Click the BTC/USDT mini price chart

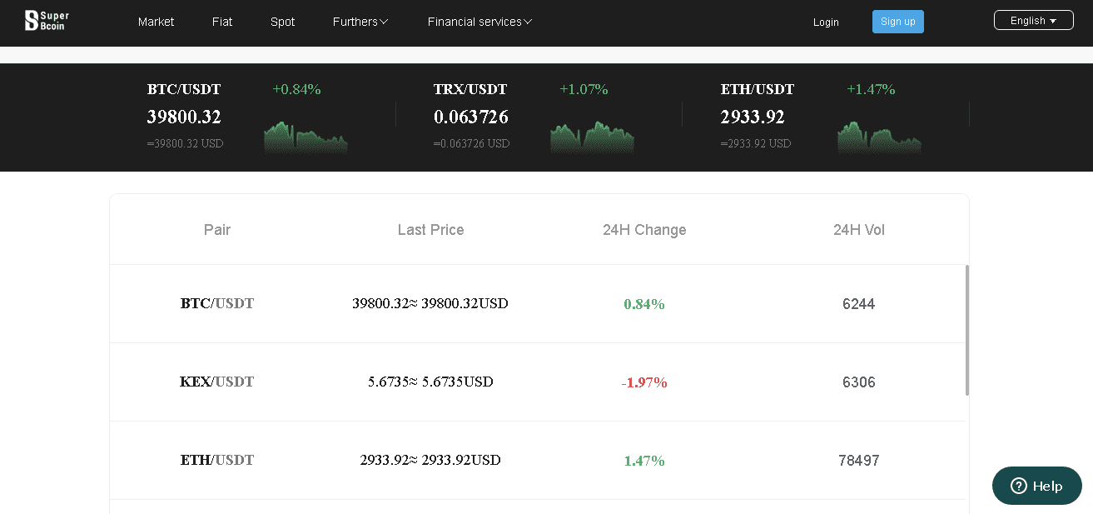[x=305, y=137]
